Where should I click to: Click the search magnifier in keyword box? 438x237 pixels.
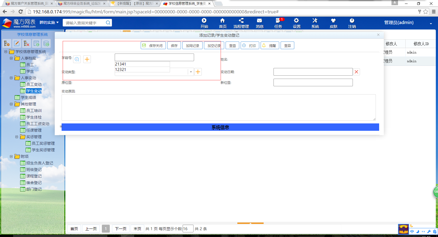(x=108, y=23)
